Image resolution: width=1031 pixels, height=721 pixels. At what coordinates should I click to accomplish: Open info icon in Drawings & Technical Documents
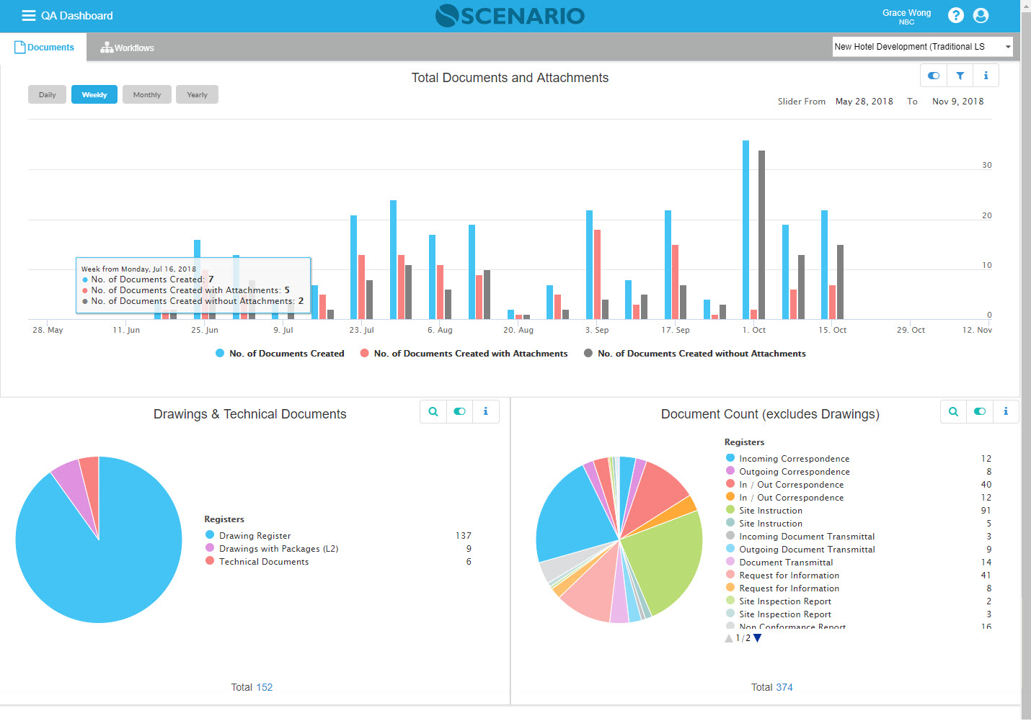[485, 411]
